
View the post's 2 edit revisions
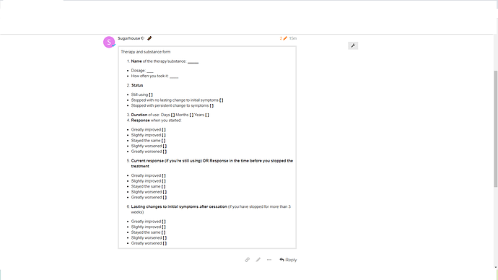(x=284, y=38)
